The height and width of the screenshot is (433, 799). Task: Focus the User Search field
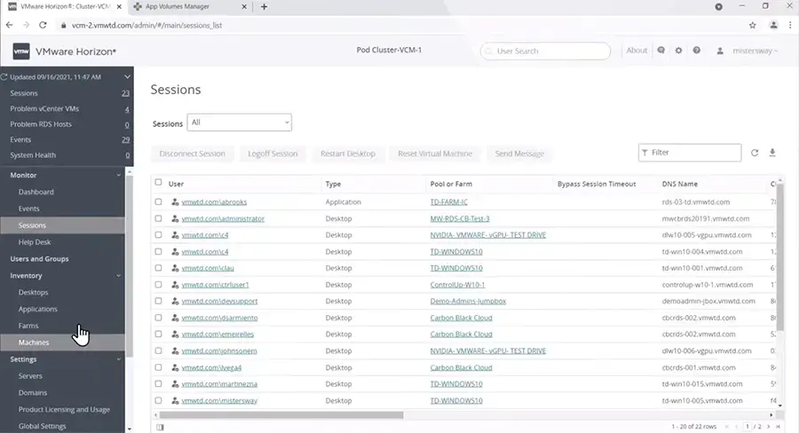(545, 51)
